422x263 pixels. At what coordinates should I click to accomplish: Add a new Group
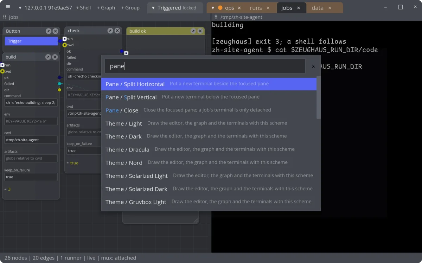[130, 8]
